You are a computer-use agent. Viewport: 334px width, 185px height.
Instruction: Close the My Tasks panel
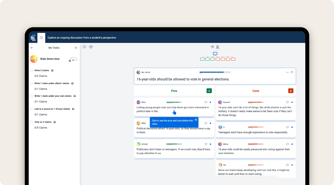76,48
